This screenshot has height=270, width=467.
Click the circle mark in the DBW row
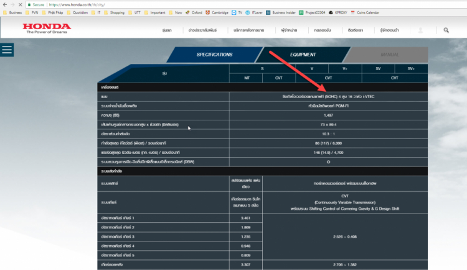(328, 162)
